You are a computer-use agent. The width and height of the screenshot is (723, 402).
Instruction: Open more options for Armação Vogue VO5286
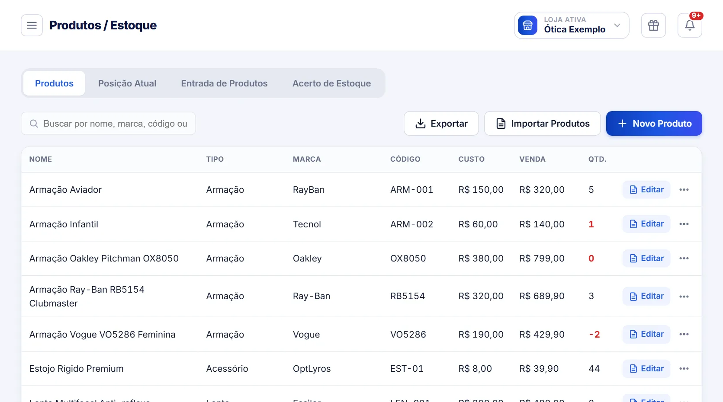point(684,334)
